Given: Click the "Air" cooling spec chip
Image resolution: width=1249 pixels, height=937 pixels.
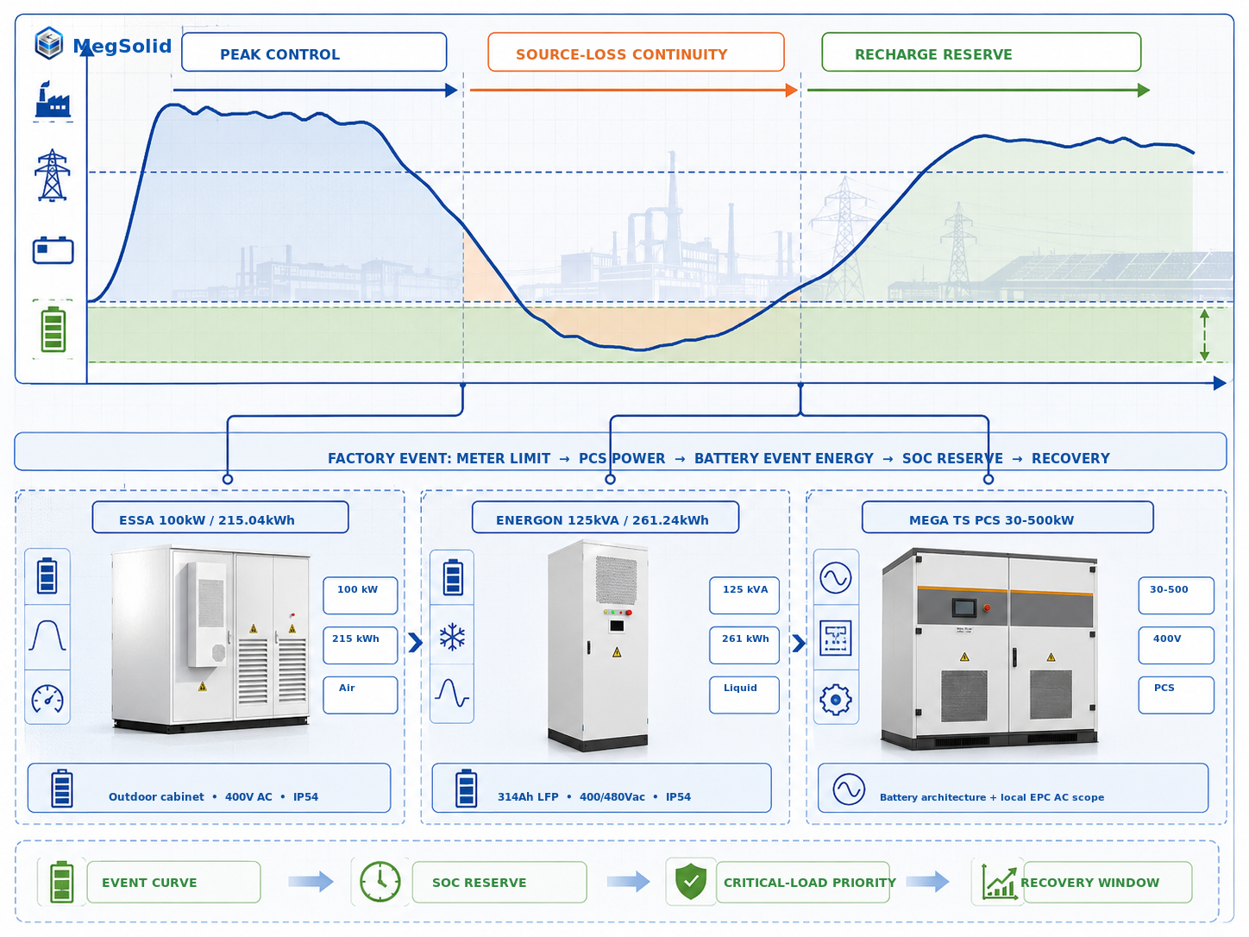Looking at the screenshot, I should click(361, 695).
